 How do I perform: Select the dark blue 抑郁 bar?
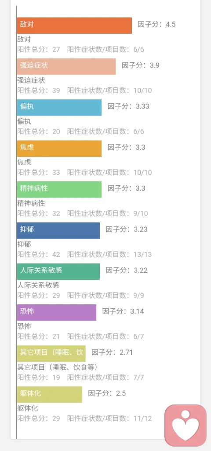(58, 231)
